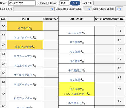Click the paw icon beside ネコエステ in row 8B
Screen dimensions: 126x108
(83, 103)
